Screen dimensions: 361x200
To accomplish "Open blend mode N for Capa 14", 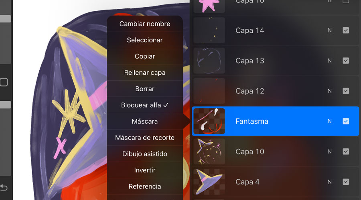I will tap(330, 30).
